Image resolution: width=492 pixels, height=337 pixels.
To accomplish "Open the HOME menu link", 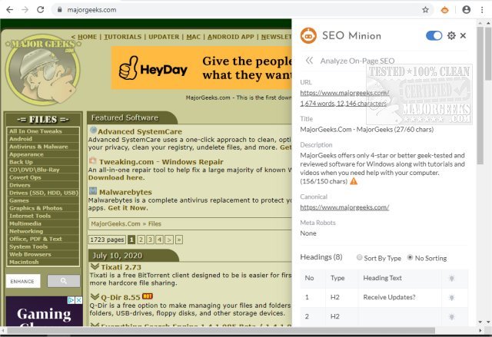I will [87, 37].
